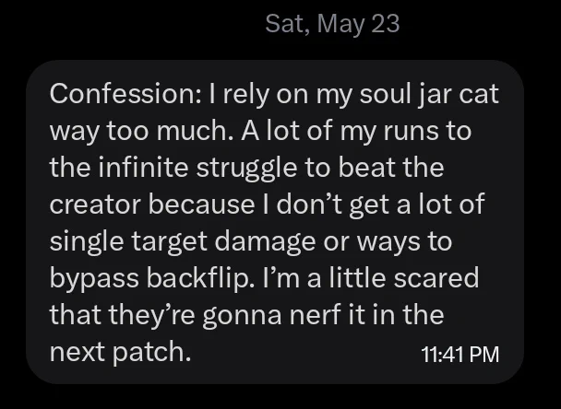Image resolution: width=561 pixels, height=409 pixels.
Task: Click the word because in the bubble
Action: [x=201, y=204]
